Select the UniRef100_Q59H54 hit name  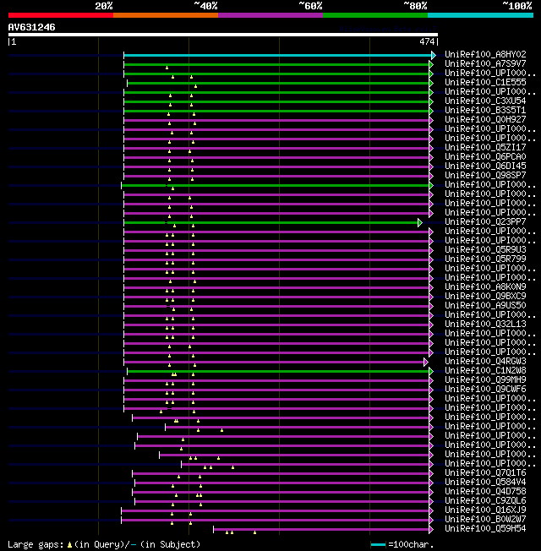click(x=485, y=528)
